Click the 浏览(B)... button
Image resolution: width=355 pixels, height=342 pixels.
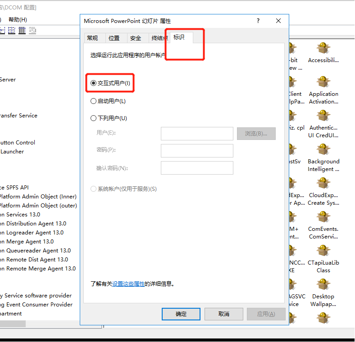pyautogui.click(x=256, y=134)
